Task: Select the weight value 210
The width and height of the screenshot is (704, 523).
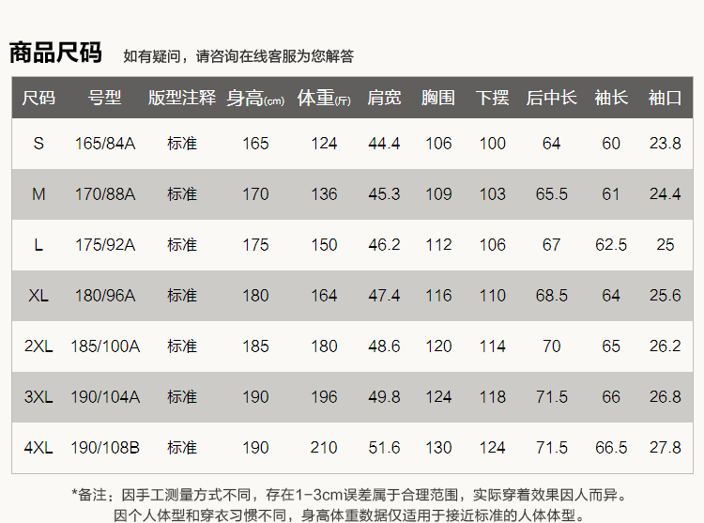Action: point(324,448)
